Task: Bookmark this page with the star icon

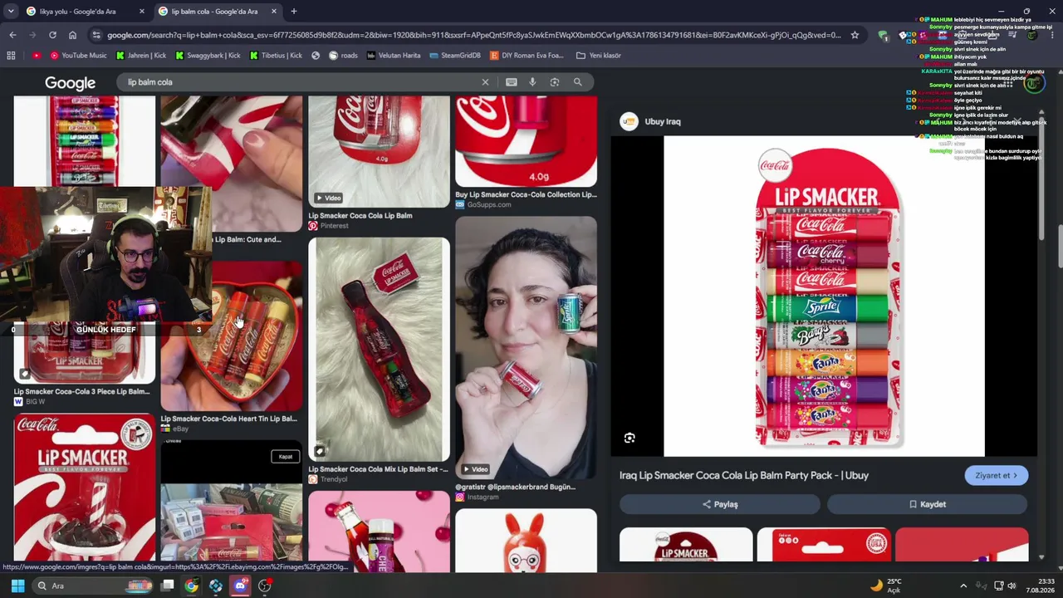Action: click(855, 35)
